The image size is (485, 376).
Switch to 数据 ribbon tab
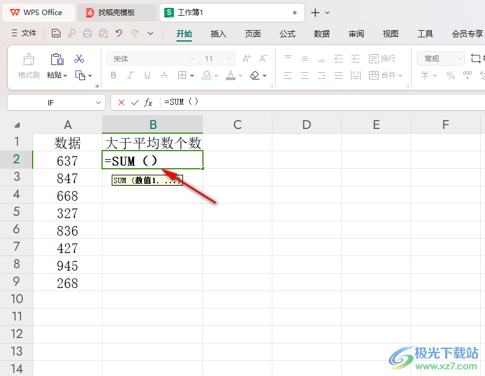pos(322,34)
